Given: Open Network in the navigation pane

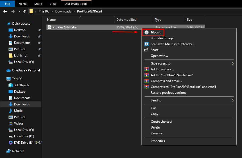Looking at the screenshot, I should point(18,151).
